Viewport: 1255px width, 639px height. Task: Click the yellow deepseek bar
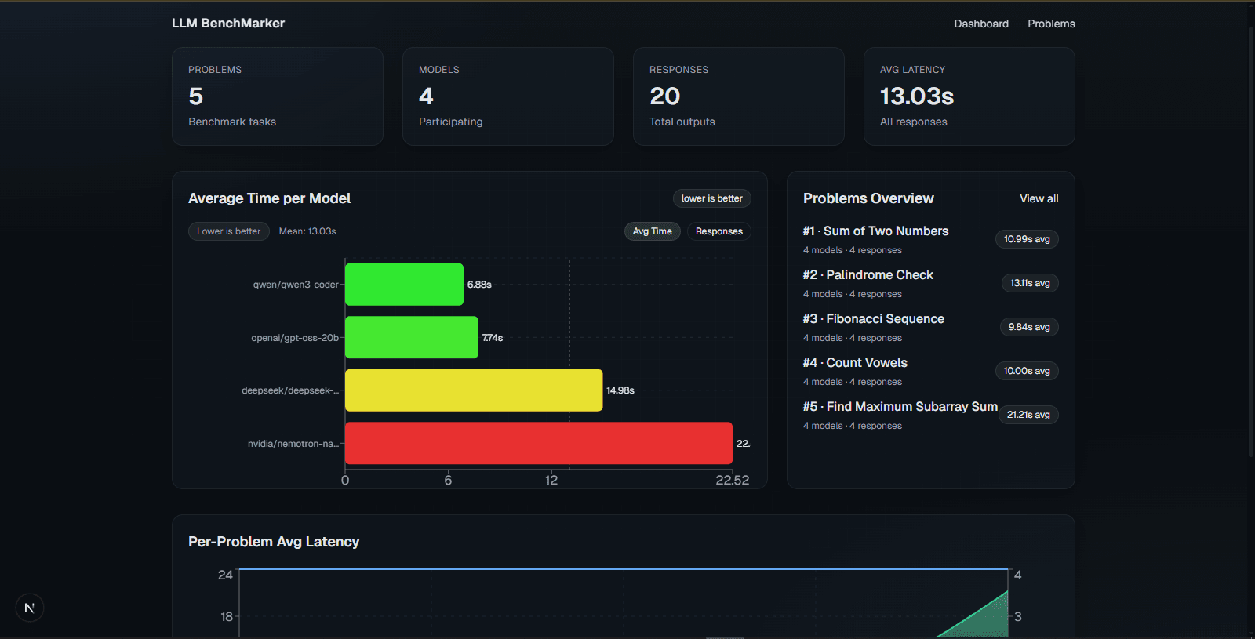[474, 390]
